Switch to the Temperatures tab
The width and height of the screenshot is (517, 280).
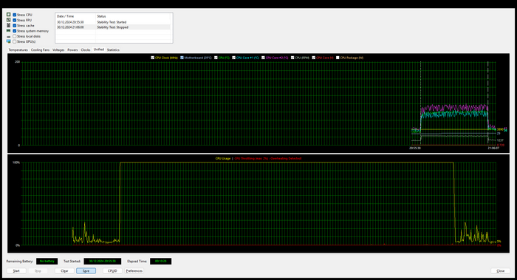[x=18, y=49]
